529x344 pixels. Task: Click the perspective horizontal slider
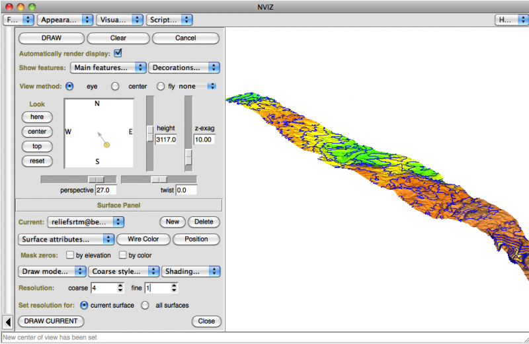coord(97,179)
